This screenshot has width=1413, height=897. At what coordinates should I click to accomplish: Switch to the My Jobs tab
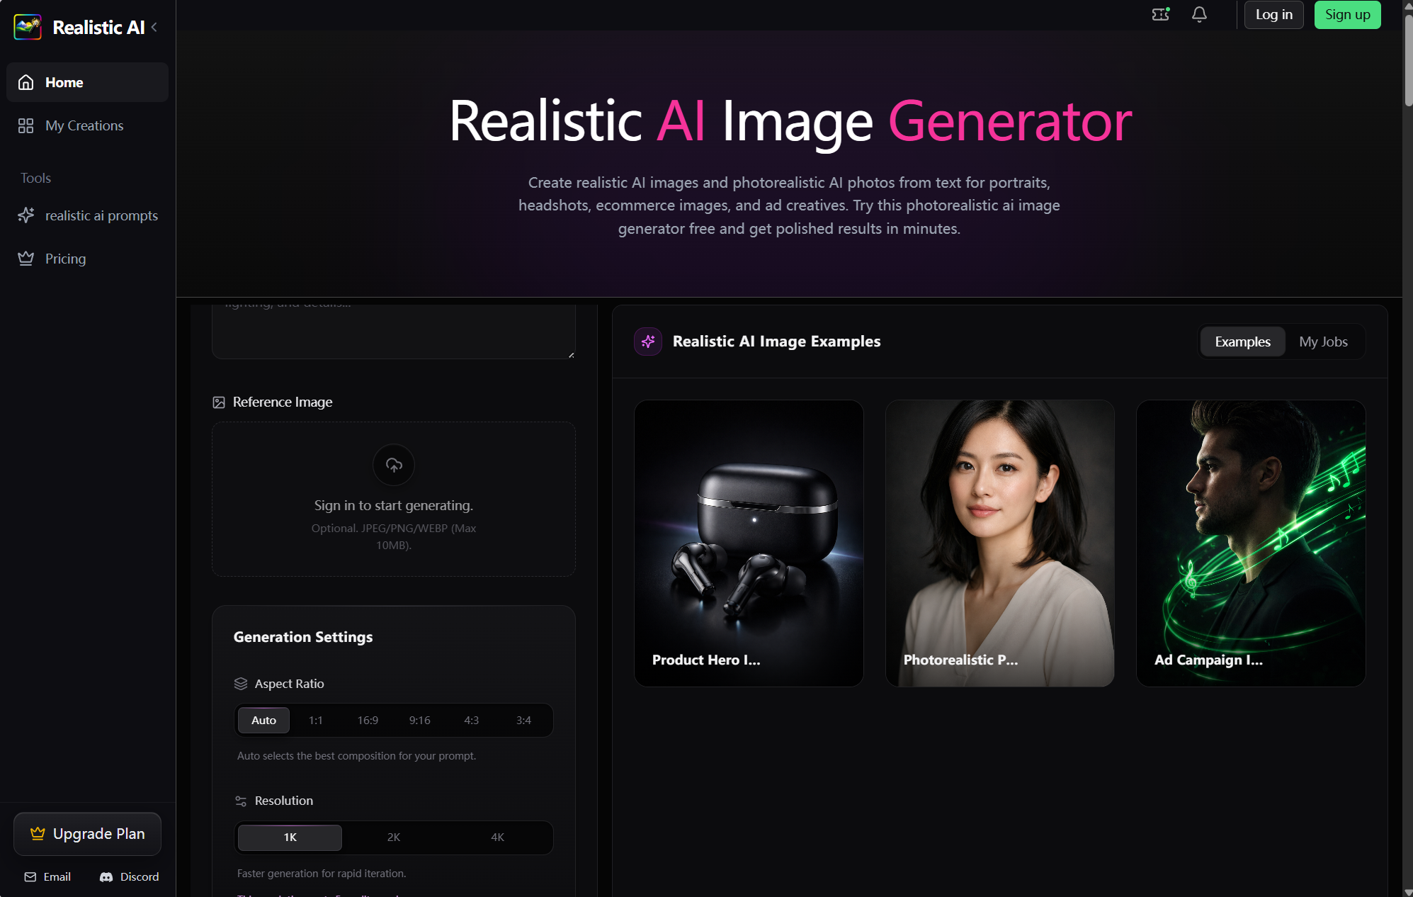pos(1323,342)
